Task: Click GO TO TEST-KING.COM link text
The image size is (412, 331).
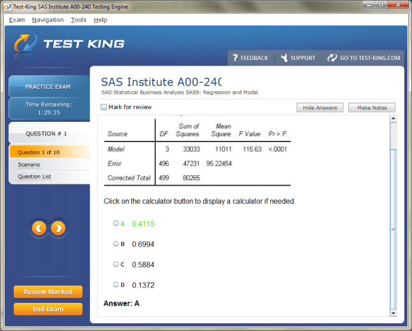Action: pos(370,58)
